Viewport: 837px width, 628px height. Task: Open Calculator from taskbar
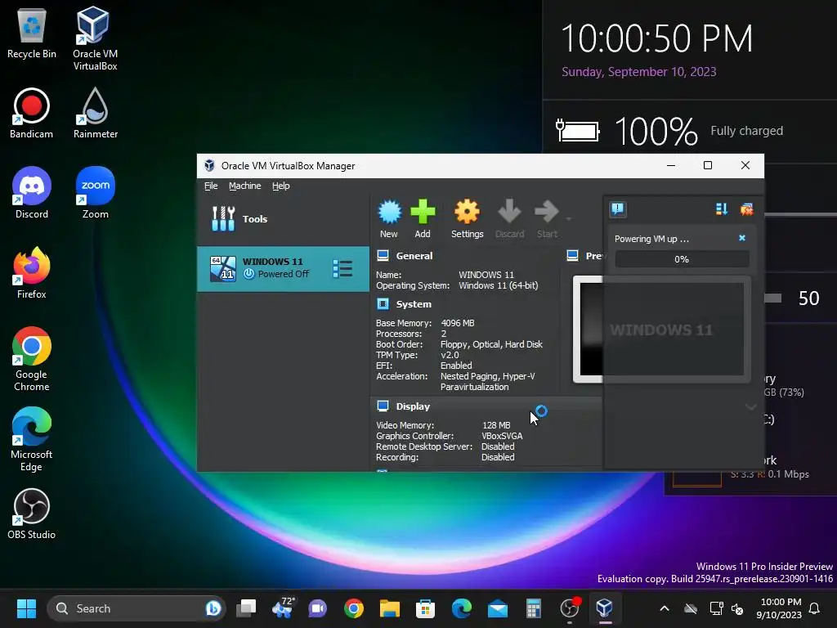[533, 608]
